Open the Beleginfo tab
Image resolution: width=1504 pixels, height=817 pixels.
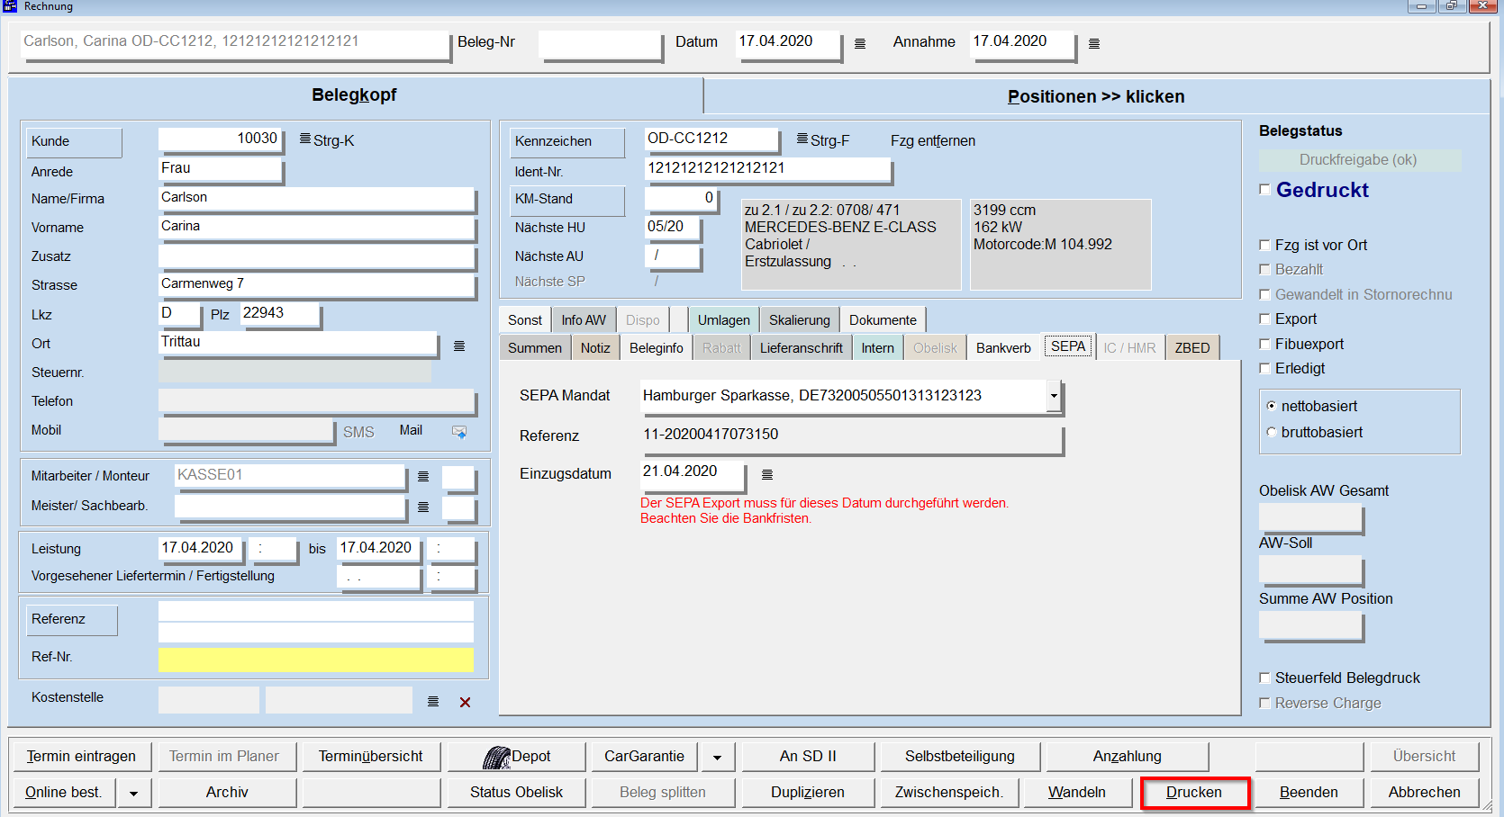pyautogui.click(x=657, y=348)
